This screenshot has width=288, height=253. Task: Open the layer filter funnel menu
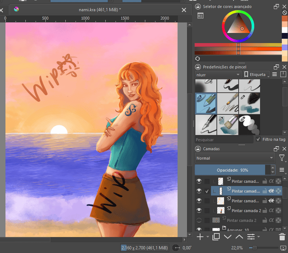(x=282, y=158)
